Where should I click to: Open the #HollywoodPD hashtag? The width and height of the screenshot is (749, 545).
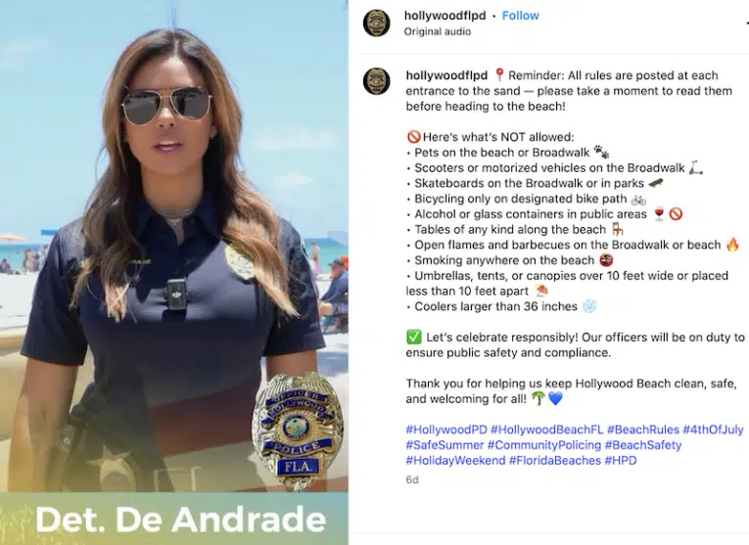pos(446,430)
